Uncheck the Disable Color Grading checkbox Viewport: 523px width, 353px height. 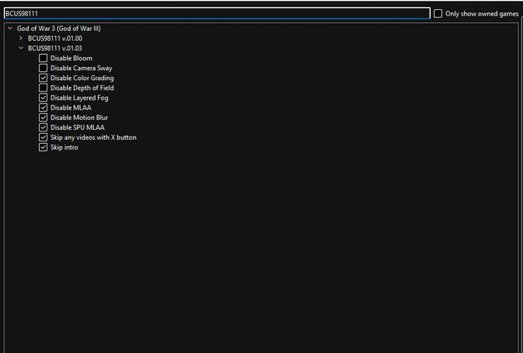coord(43,78)
